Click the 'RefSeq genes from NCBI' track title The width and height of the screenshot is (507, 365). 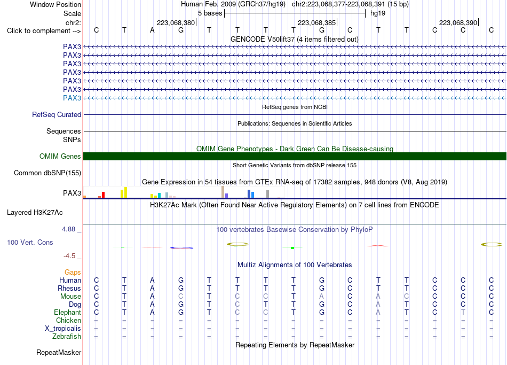tap(295, 107)
